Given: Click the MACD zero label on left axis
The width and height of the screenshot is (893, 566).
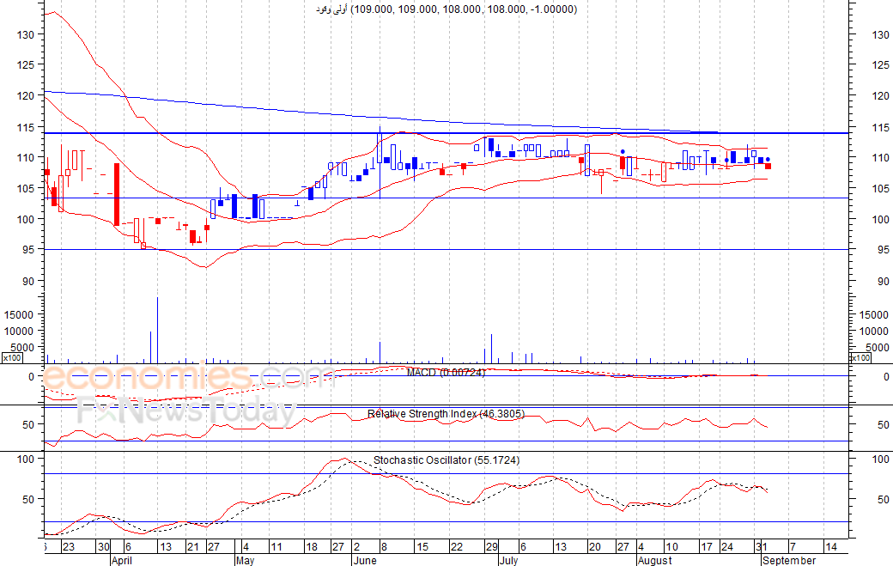Looking at the screenshot, I should click(x=31, y=377).
